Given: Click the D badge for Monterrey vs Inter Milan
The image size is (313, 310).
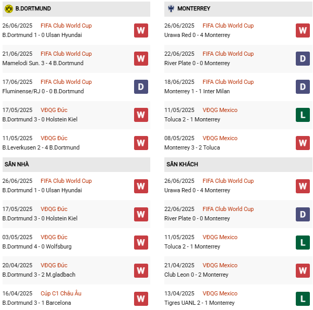Looking at the screenshot, I should point(303,87).
